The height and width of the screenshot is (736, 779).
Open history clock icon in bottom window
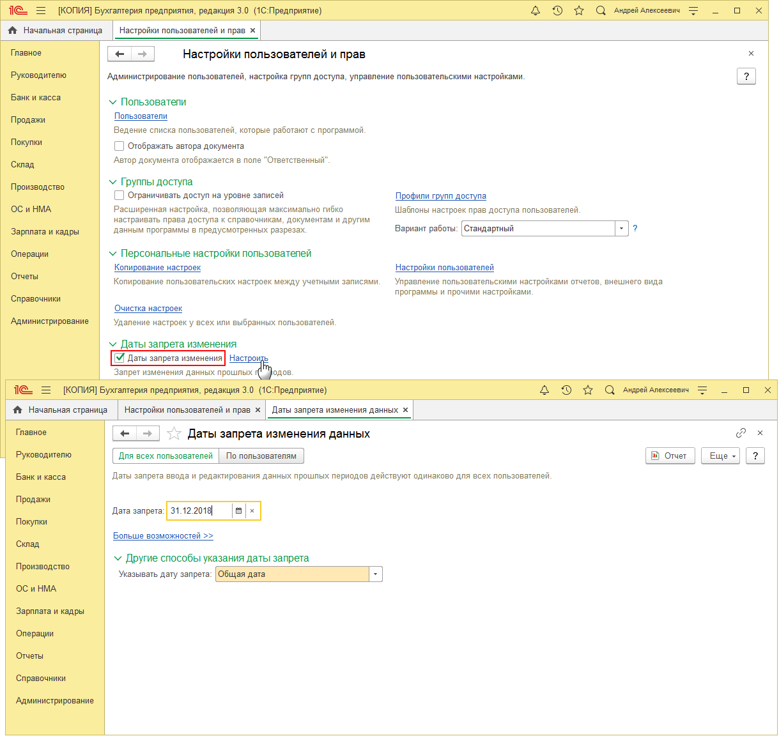pyautogui.click(x=566, y=390)
